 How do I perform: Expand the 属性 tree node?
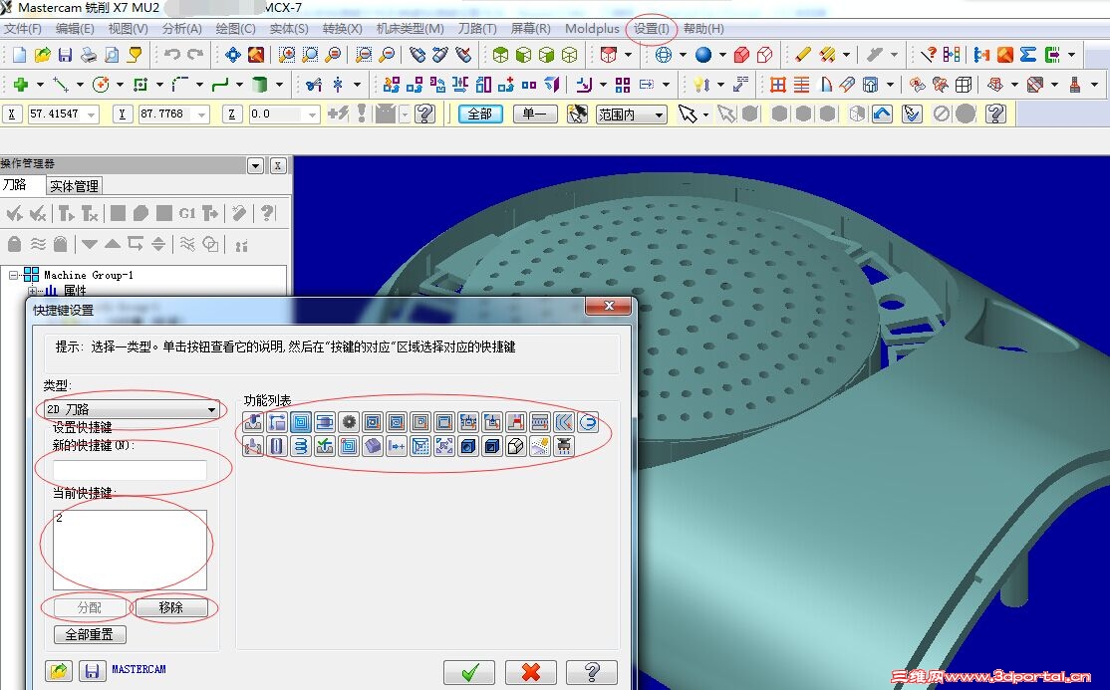(32, 290)
